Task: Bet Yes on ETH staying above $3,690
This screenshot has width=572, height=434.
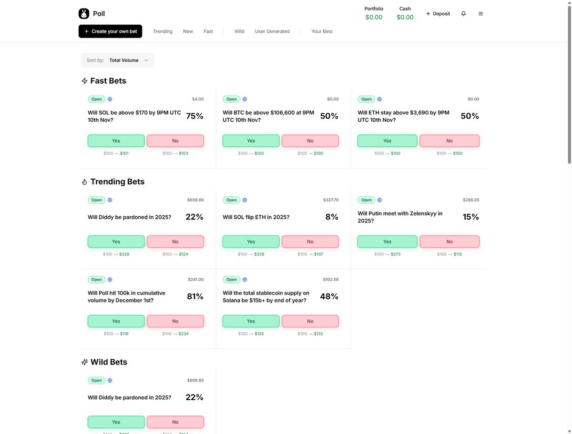Action: 387,141
